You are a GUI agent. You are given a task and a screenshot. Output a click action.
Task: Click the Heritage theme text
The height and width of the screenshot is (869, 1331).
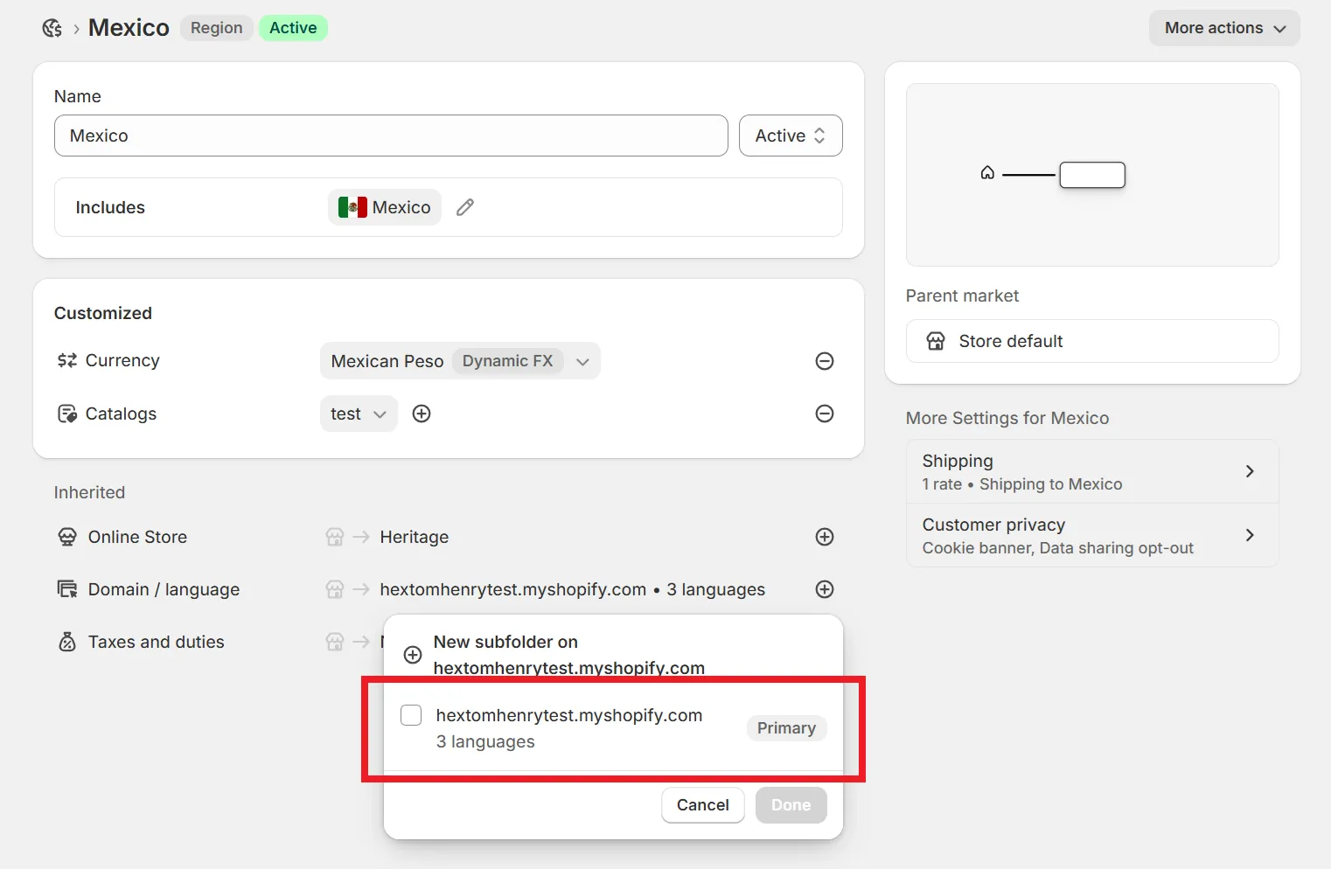pos(415,537)
